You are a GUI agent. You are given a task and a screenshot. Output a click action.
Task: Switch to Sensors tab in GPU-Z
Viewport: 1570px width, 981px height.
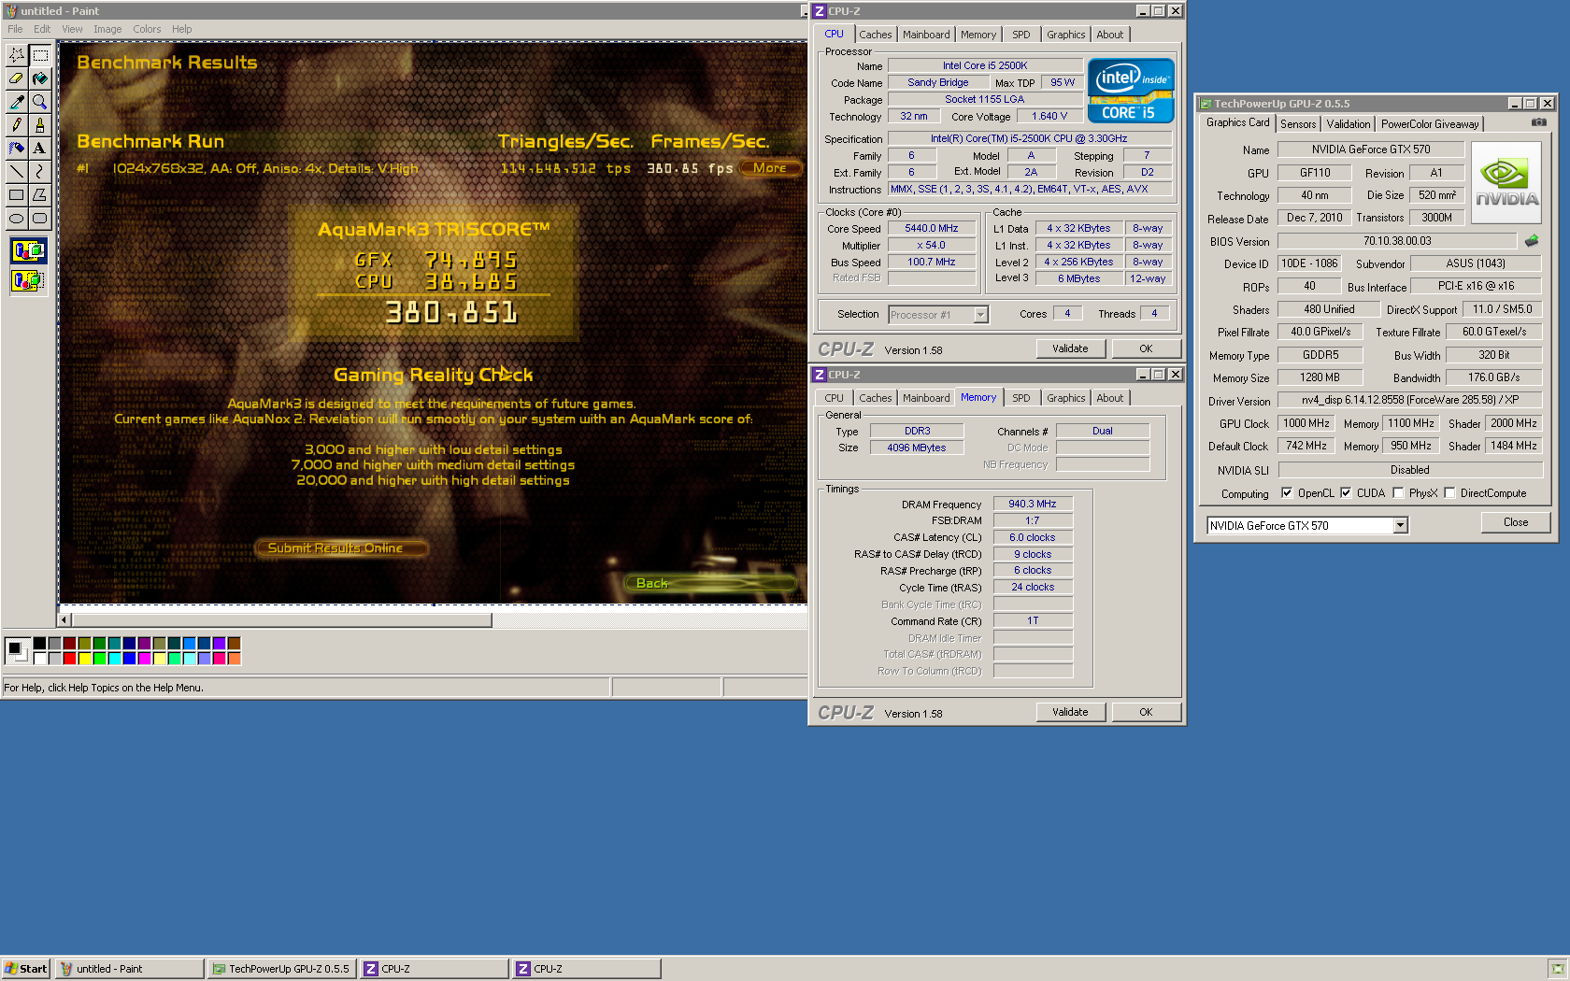pos(1298,124)
